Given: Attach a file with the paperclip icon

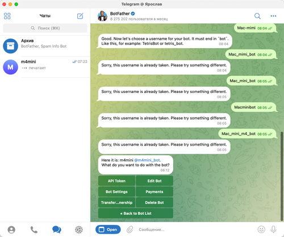Looking at the screenshot, I should click(130, 230).
